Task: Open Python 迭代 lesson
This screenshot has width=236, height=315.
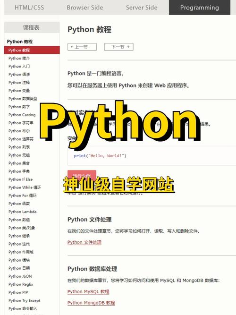Action: [19, 244]
